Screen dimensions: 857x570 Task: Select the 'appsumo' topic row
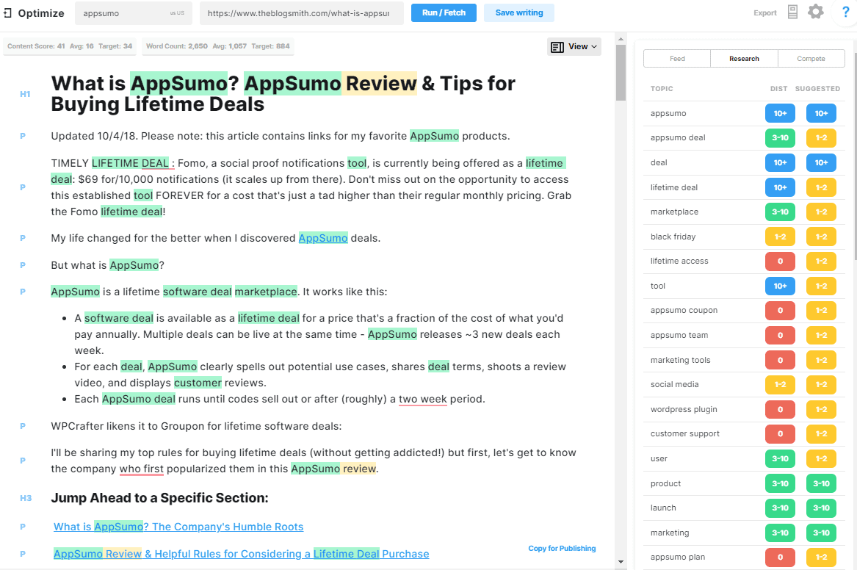coord(744,113)
